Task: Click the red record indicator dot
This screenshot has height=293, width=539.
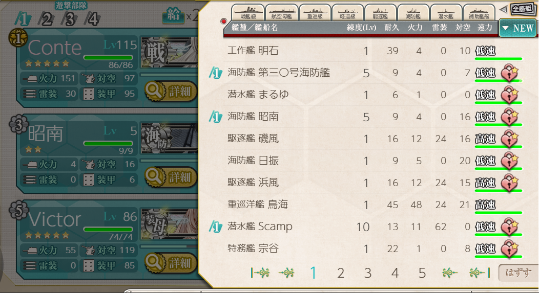Action: coord(223,21)
